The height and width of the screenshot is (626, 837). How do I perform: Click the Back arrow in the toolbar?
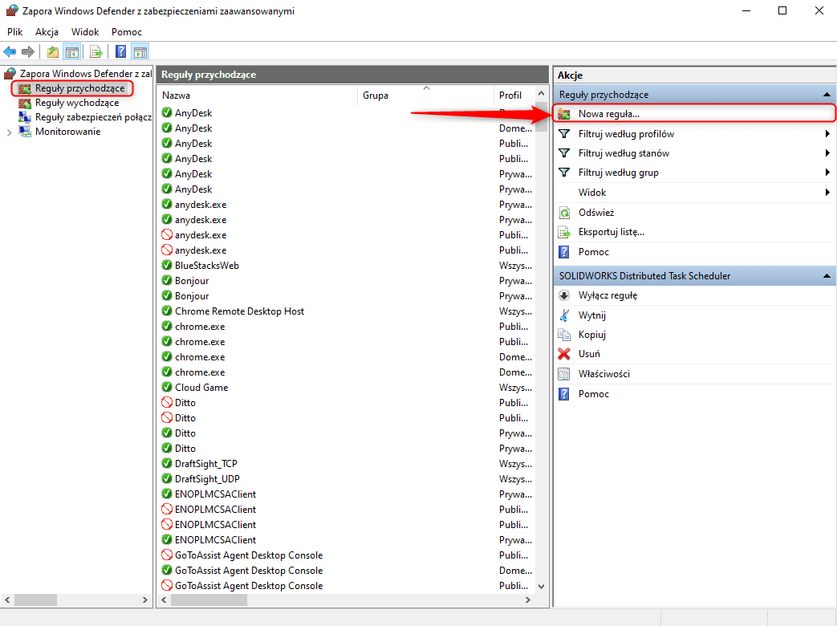pyautogui.click(x=10, y=52)
